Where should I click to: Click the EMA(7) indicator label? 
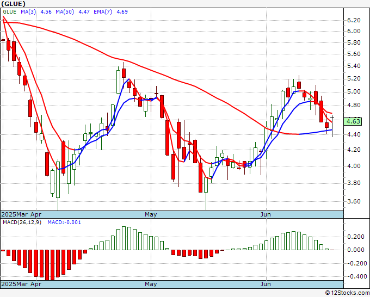click(103, 12)
